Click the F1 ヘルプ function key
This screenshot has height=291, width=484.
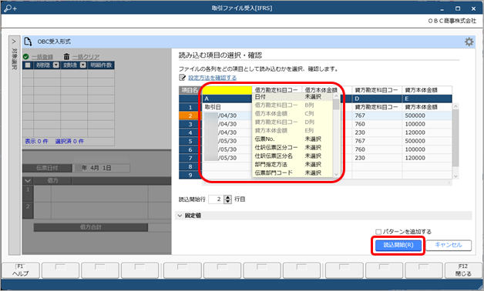(x=21, y=270)
